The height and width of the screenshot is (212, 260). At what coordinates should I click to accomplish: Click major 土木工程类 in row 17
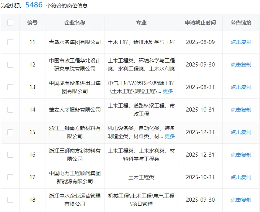tap(141, 178)
